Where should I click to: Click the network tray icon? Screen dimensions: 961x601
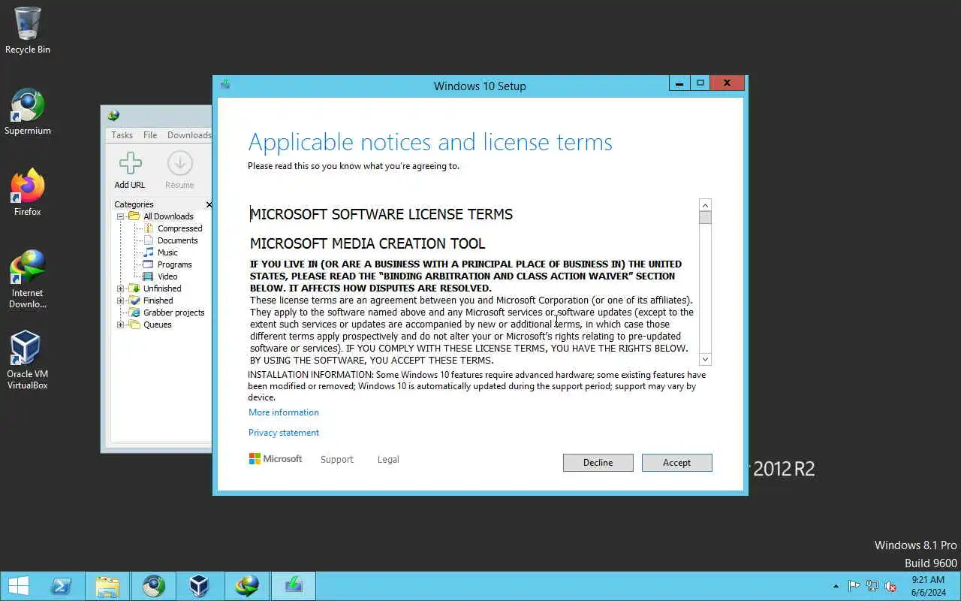click(872, 586)
